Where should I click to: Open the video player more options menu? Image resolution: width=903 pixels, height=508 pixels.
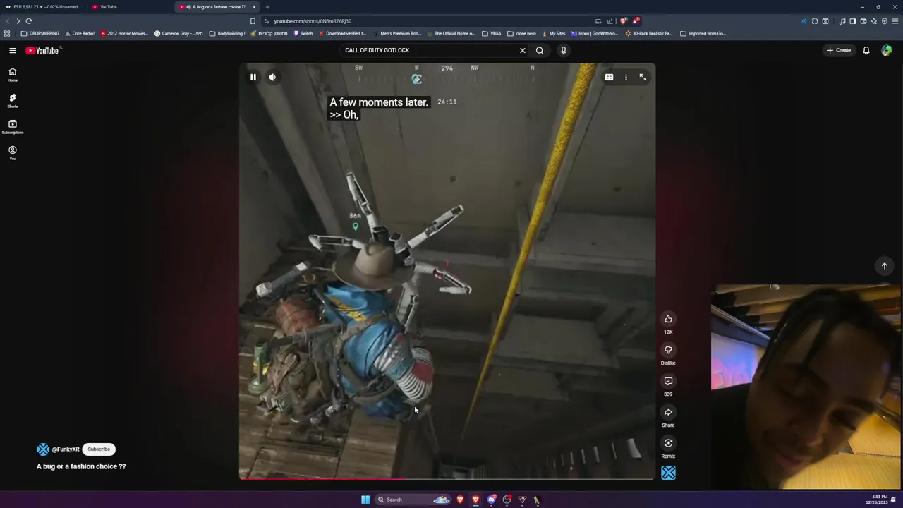(626, 78)
